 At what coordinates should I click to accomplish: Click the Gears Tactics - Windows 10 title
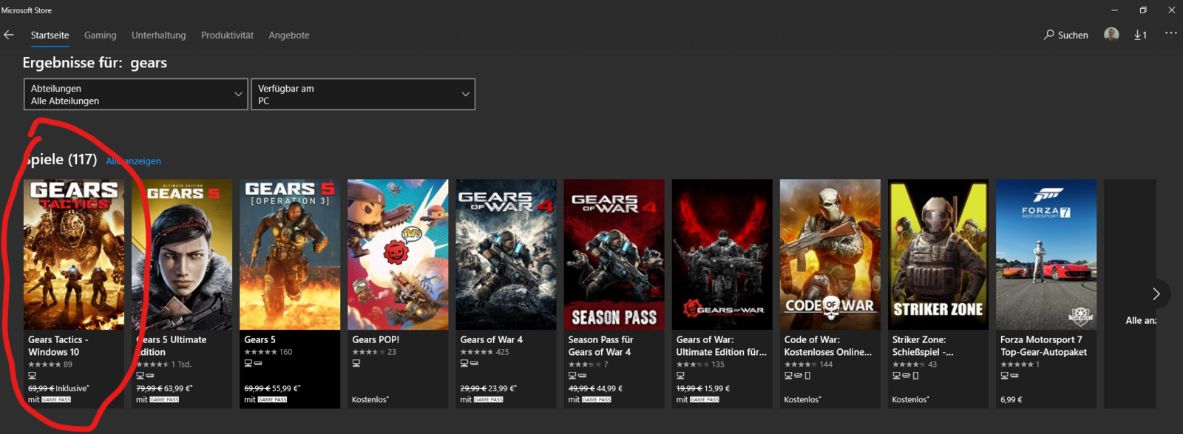tap(58, 346)
